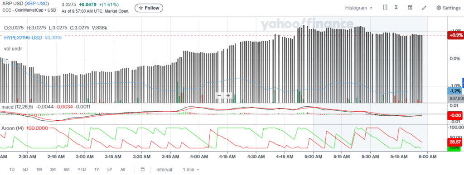Viewport: 464px width, 175px height.
Task: Click the 53.3915 comparison price value
Action: (x=53, y=38)
